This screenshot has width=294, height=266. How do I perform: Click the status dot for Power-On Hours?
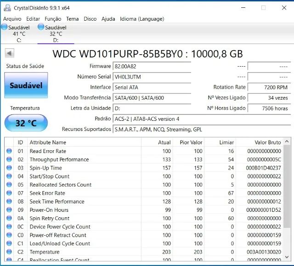[x=9, y=210]
